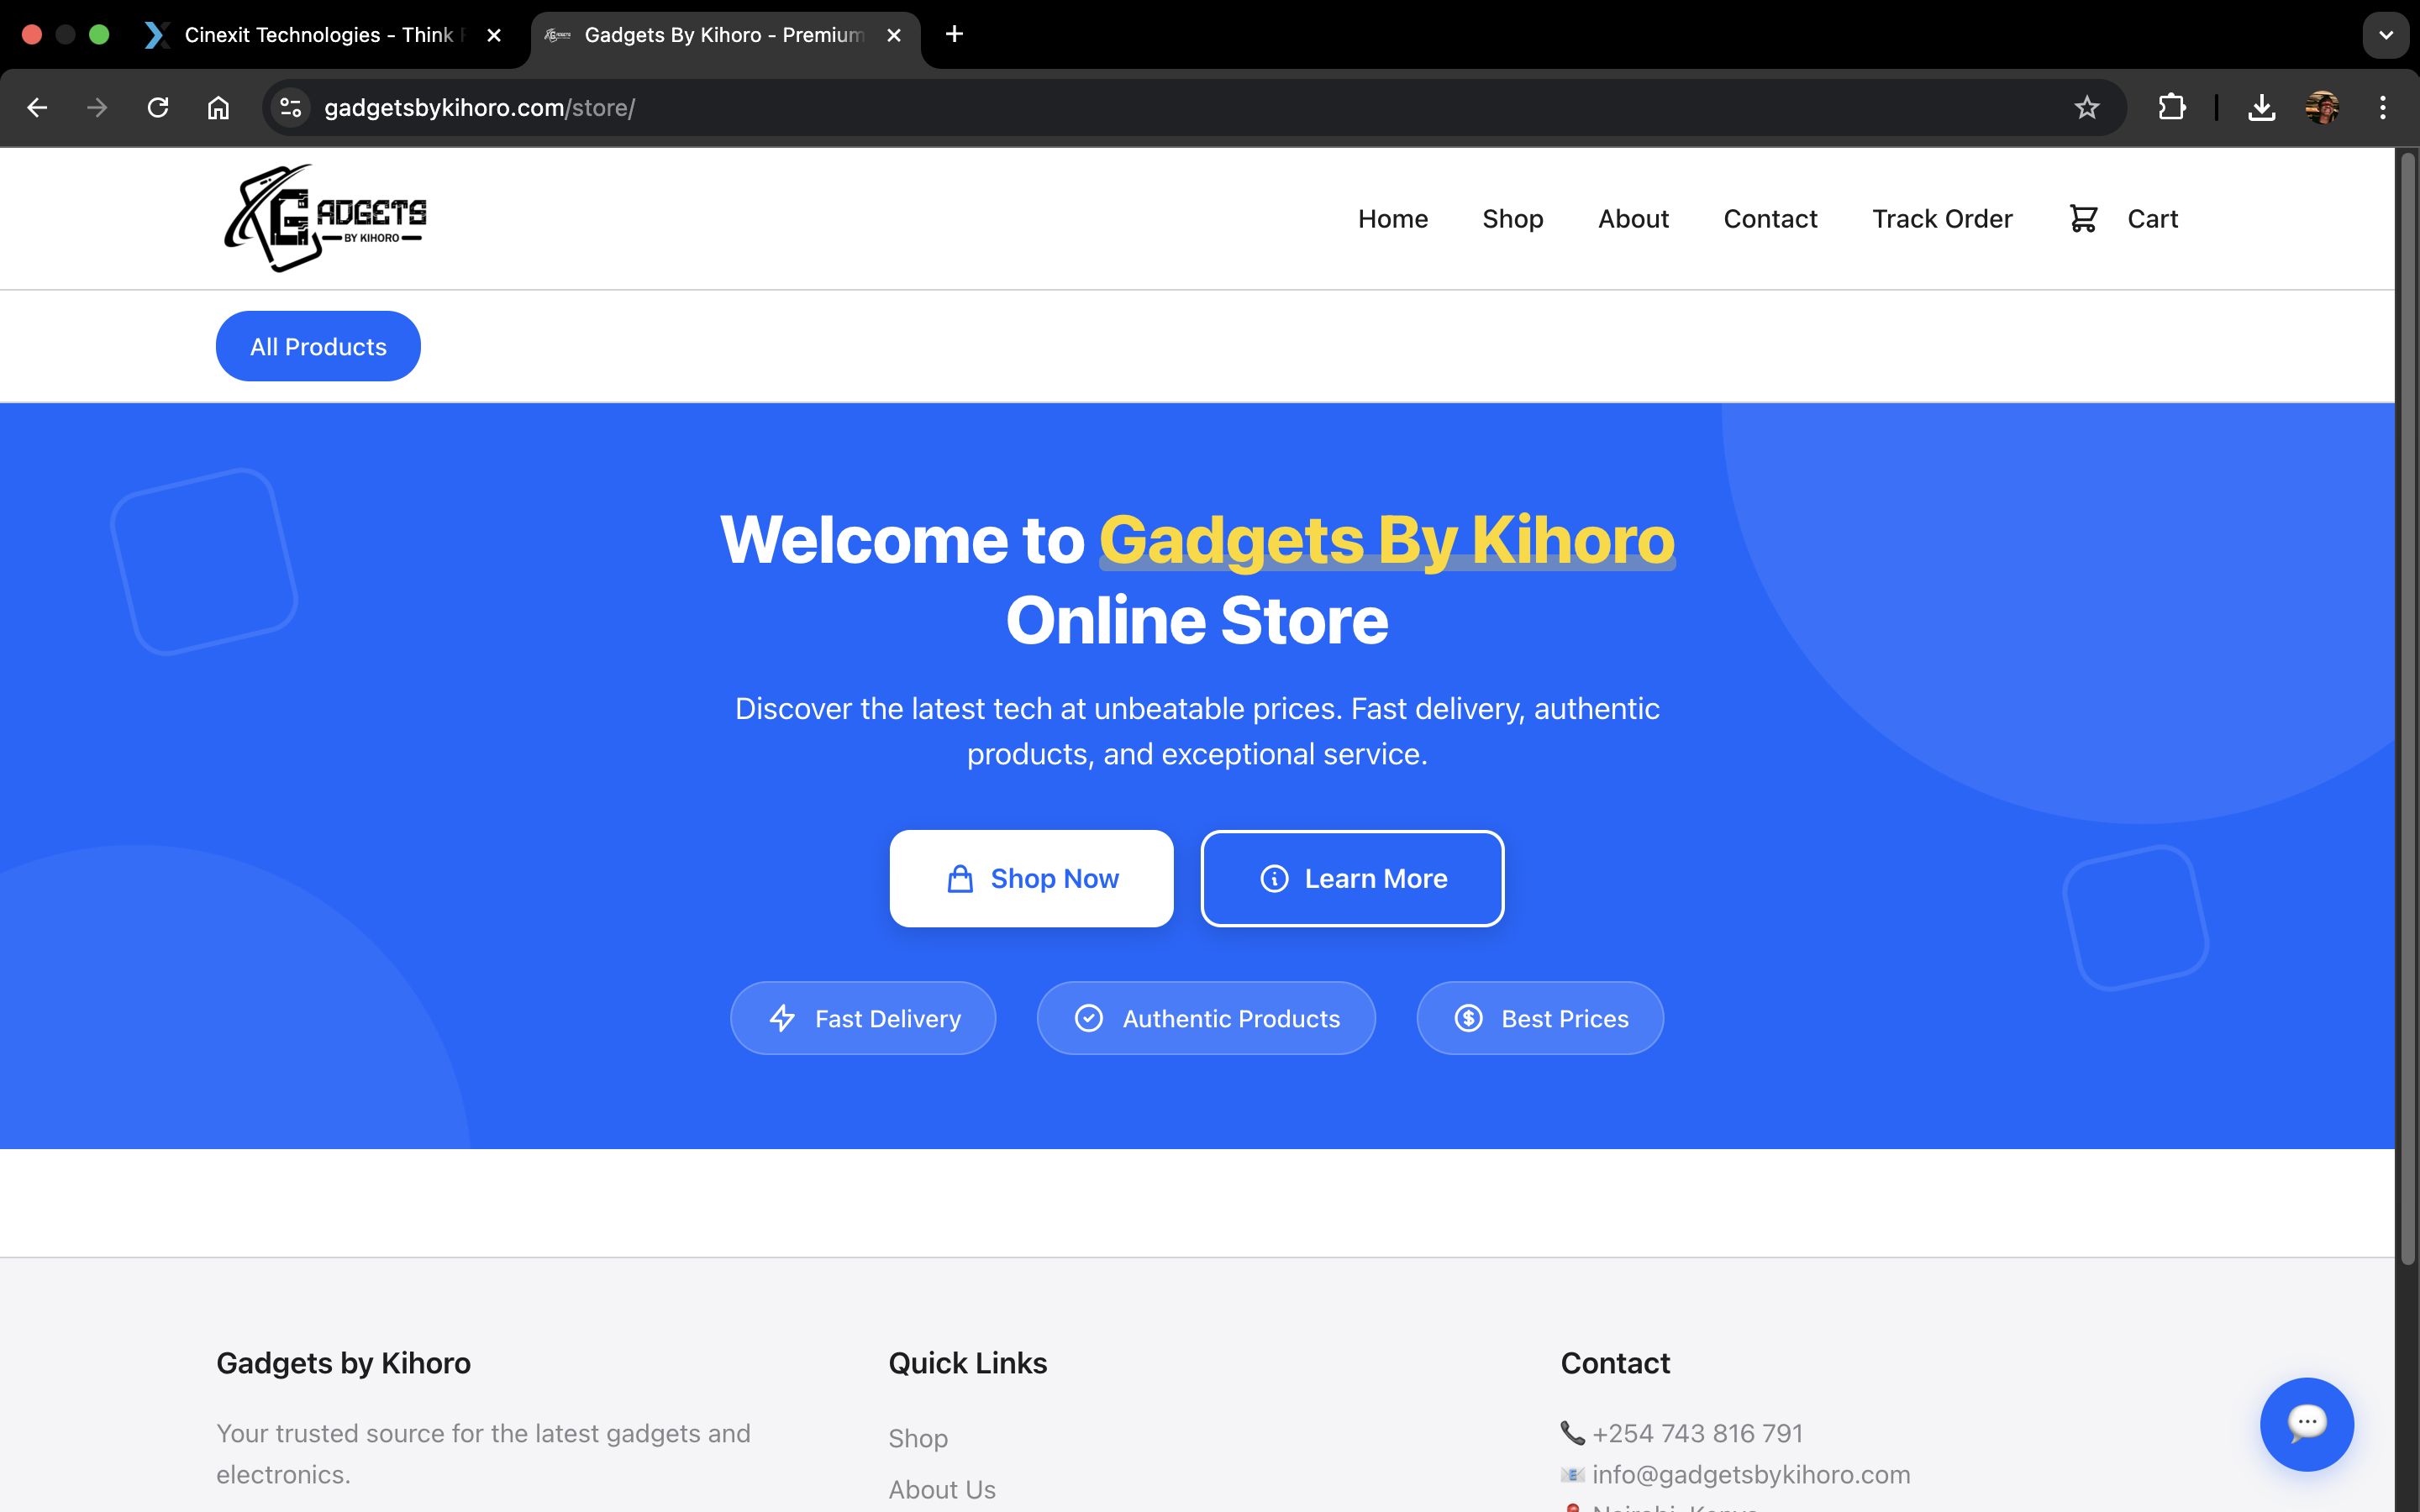Click the browser back arrow
The image size is (2420, 1512).
(37, 107)
